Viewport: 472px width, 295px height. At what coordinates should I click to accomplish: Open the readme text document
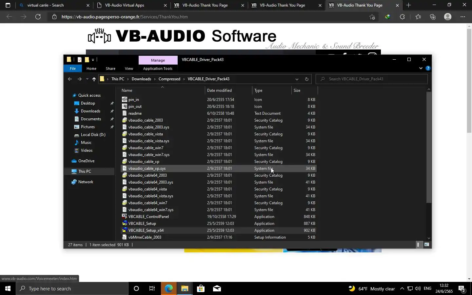point(219,113)
